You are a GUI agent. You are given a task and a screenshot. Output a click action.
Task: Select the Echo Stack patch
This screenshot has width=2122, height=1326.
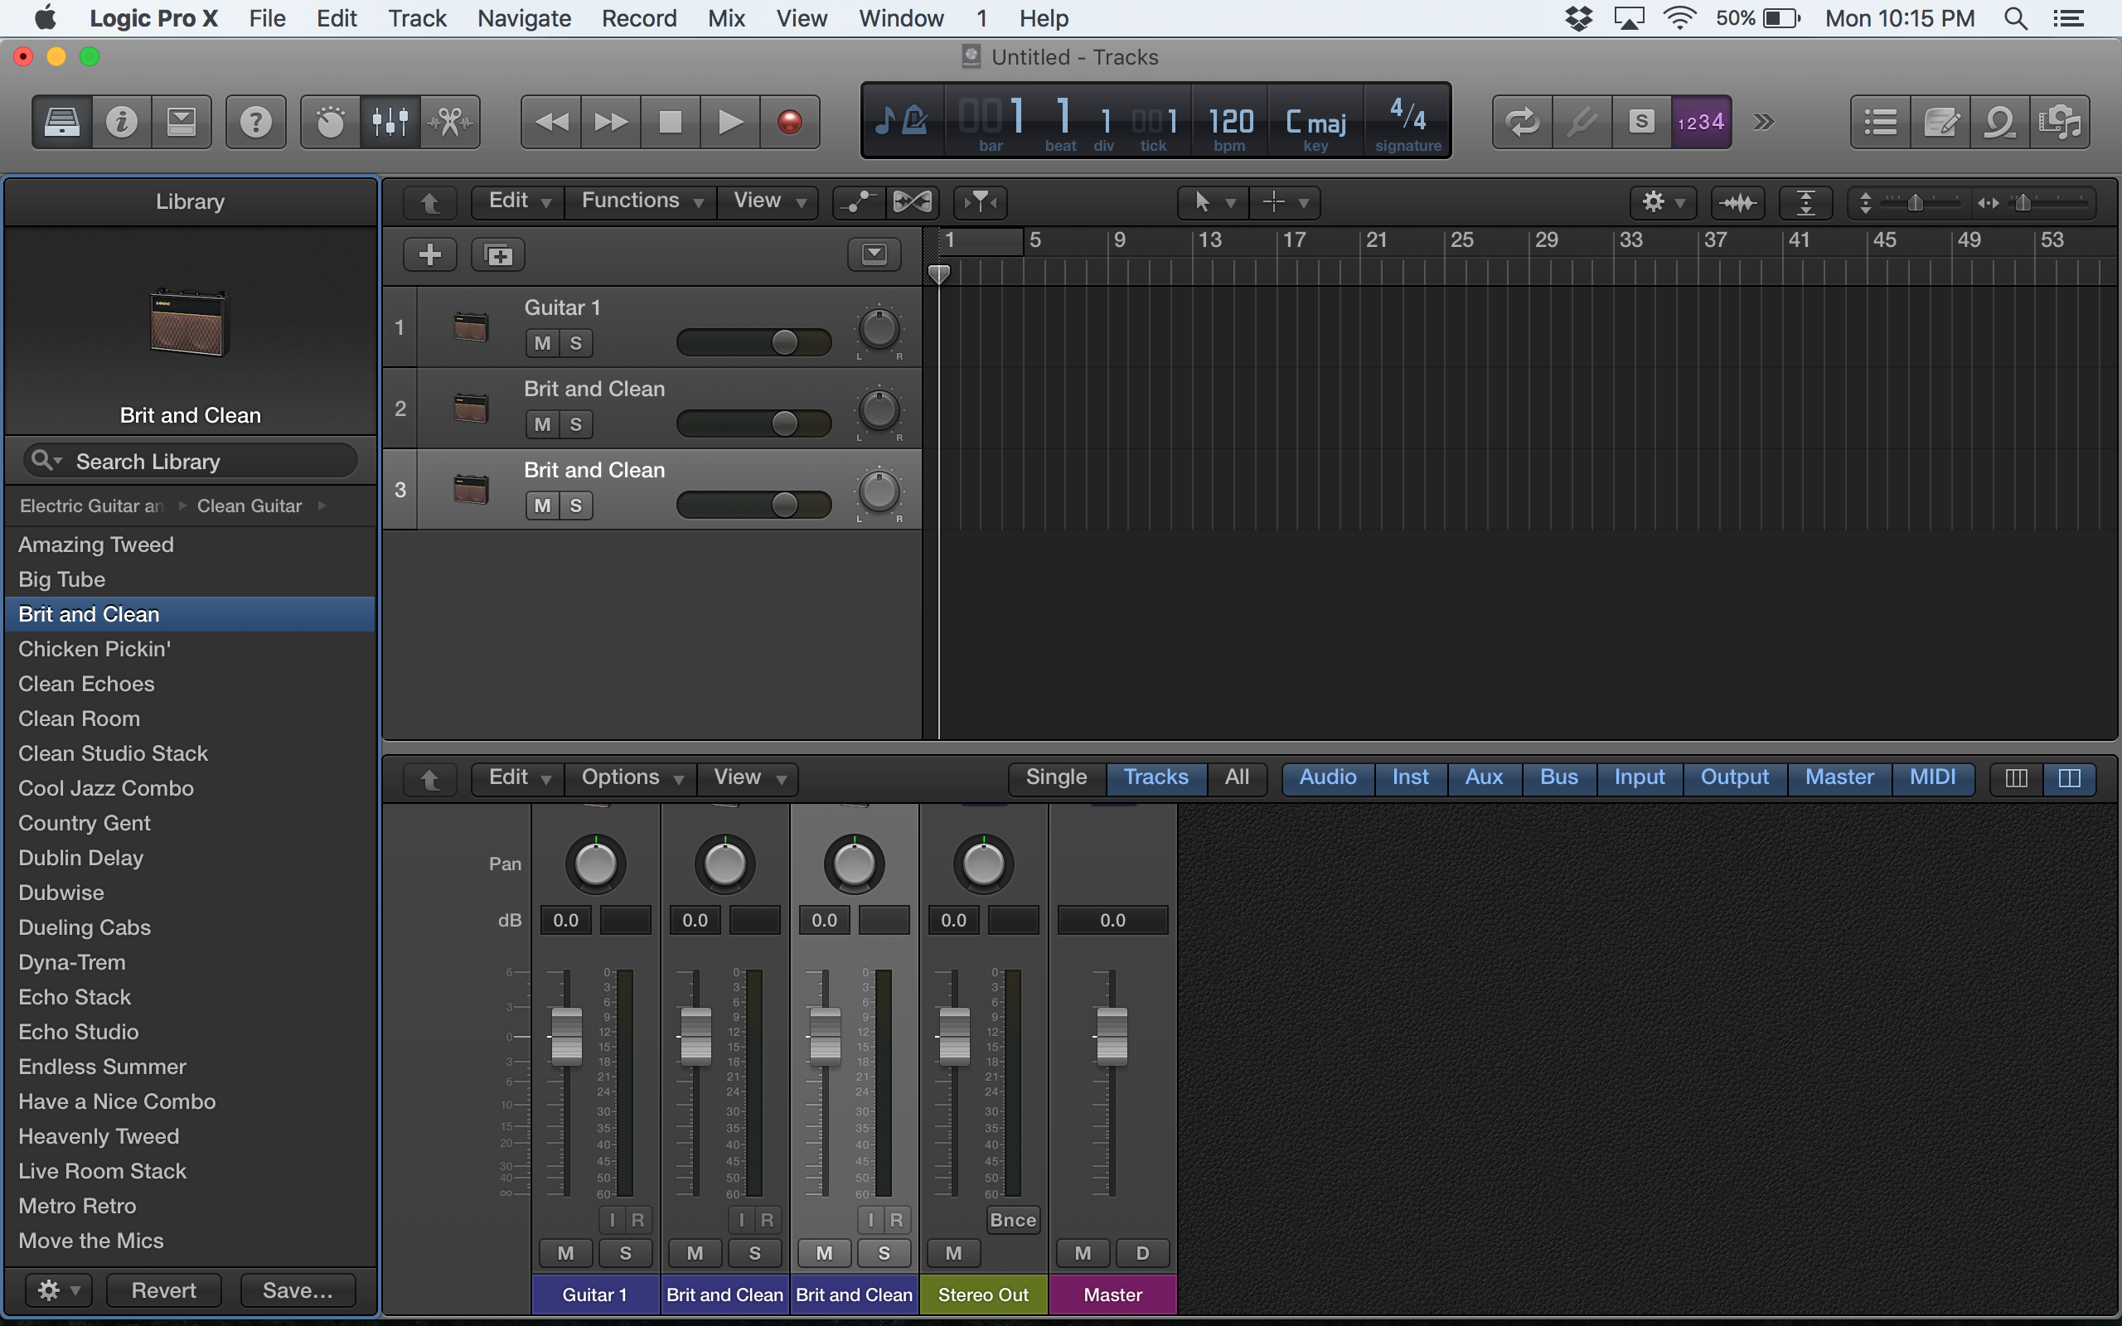tap(191, 998)
